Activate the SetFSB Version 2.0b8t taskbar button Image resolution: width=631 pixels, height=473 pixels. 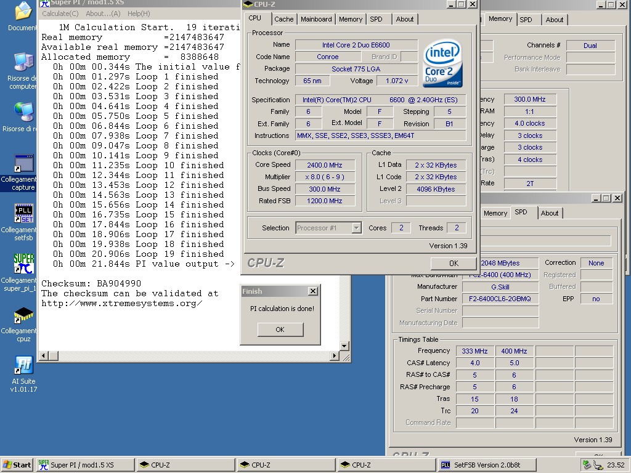pyautogui.click(x=487, y=465)
